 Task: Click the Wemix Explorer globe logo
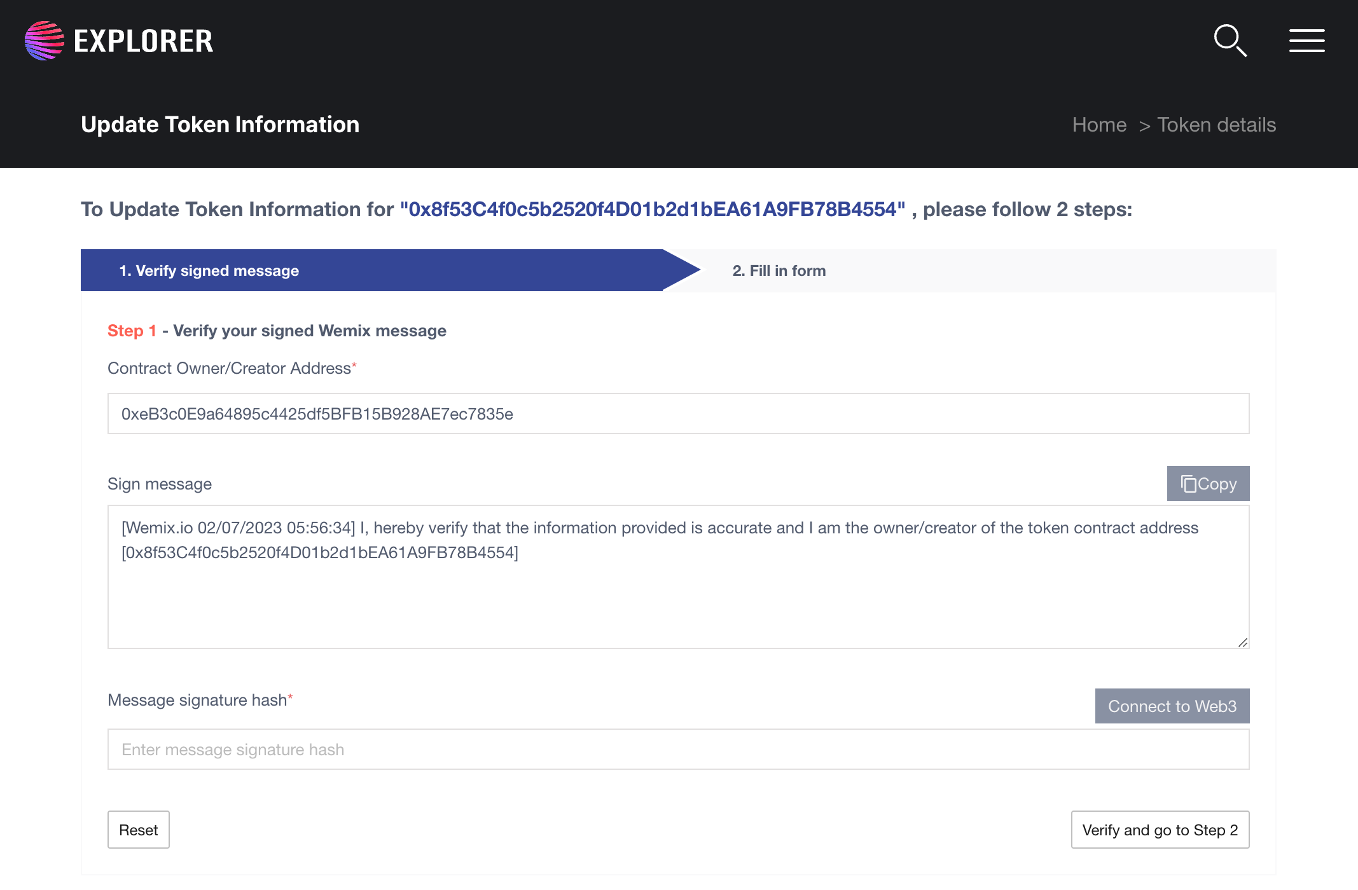pyautogui.click(x=45, y=41)
